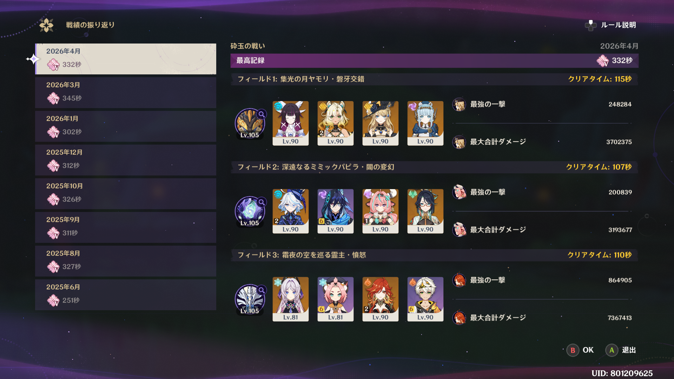Screen dimensions: 674x379
Task: Select the 2026年3月 record entry
Action: coord(126,93)
